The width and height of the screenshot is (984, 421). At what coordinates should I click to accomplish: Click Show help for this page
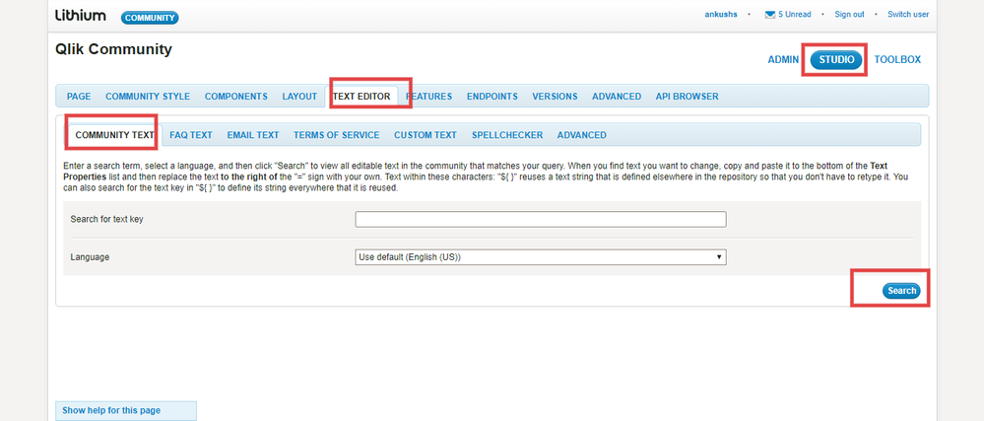click(111, 410)
